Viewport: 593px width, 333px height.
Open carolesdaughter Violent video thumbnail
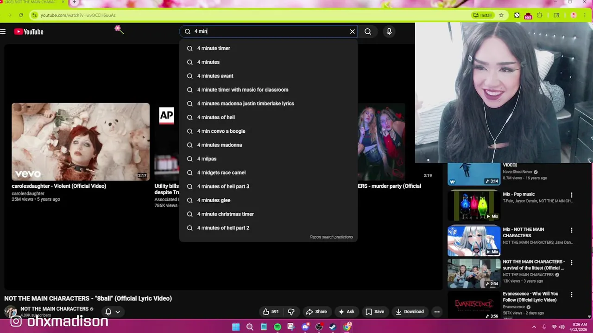pyautogui.click(x=81, y=142)
